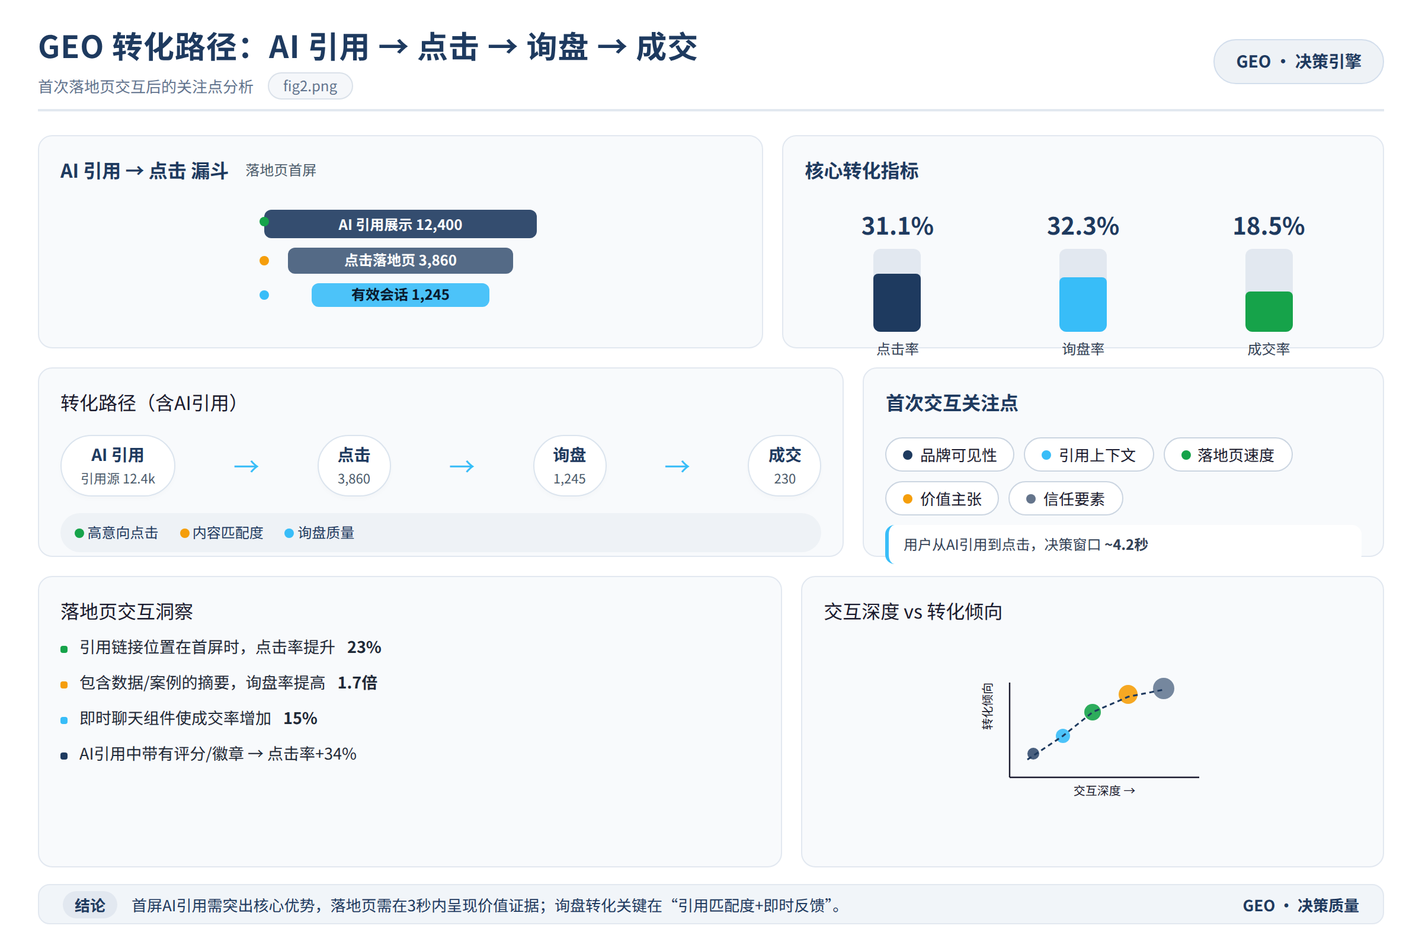Click the 点击率提升 23% insight line

(x=221, y=648)
